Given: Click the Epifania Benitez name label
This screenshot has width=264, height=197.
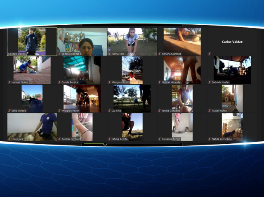Looking at the screenshot, I should click(x=71, y=54).
